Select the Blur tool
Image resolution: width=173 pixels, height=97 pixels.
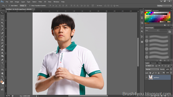(2, 53)
